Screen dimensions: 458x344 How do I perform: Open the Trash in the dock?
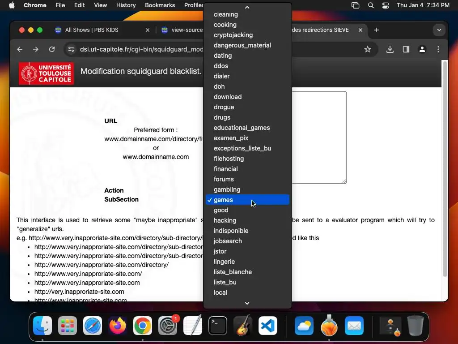click(x=416, y=326)
